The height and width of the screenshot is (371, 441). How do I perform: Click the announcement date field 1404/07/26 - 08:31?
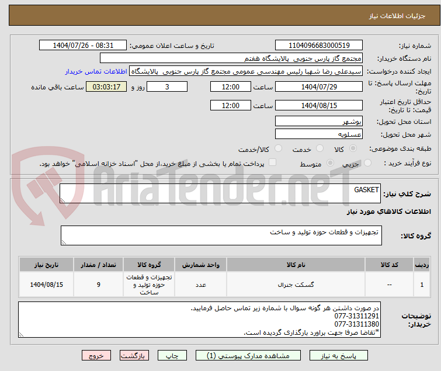click(83, 46)
